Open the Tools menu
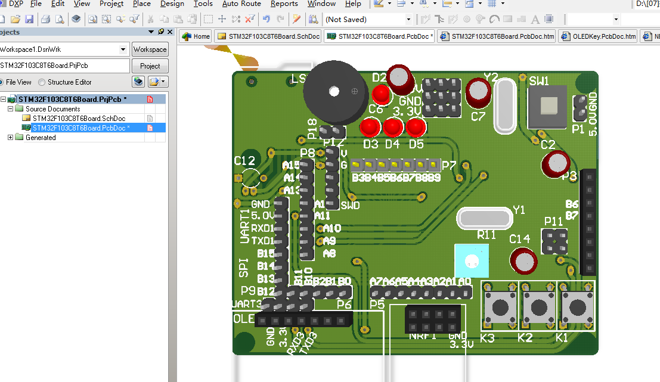The image size is (660, 382). [x=203, y=4]
